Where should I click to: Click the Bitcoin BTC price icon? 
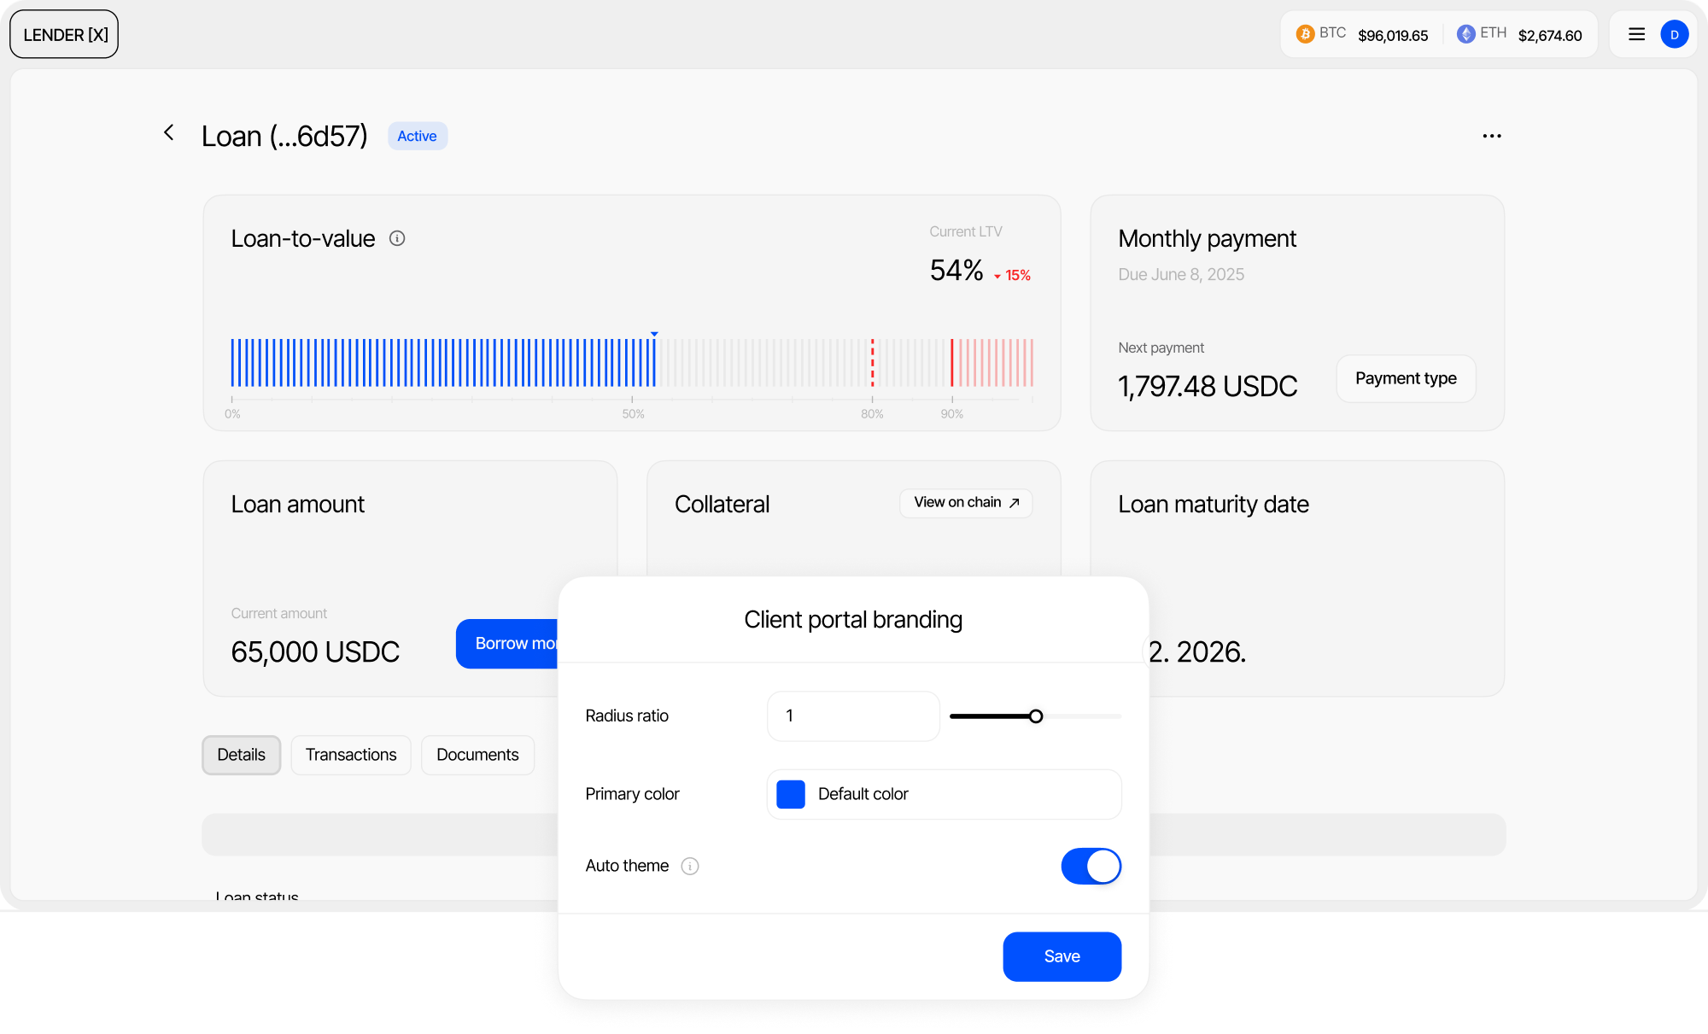[x=1305, y=34]
